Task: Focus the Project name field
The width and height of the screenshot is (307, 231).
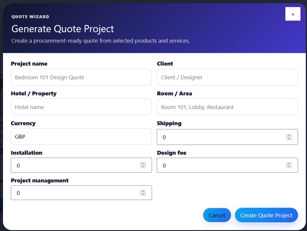Action: [81, 77]
